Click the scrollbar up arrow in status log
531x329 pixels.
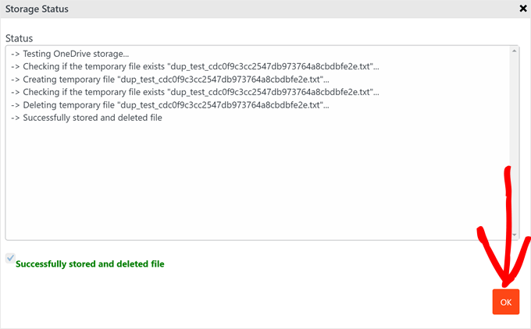[515, 51]
